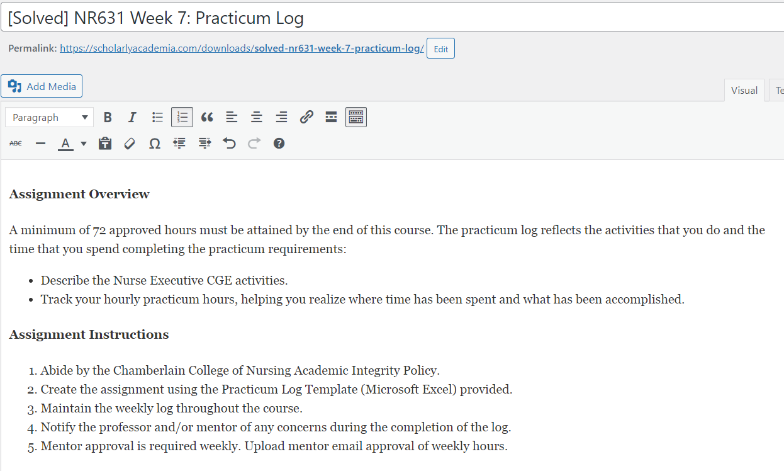Toggle the toolbar kitchen sink
The image size is (784, 471).
(356, 117)
